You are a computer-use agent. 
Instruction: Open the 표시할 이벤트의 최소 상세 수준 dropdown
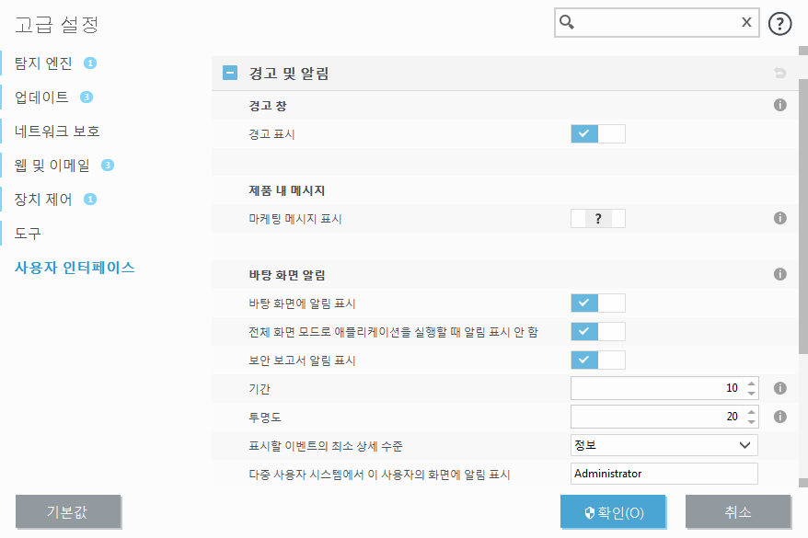[x=664, y=444]
